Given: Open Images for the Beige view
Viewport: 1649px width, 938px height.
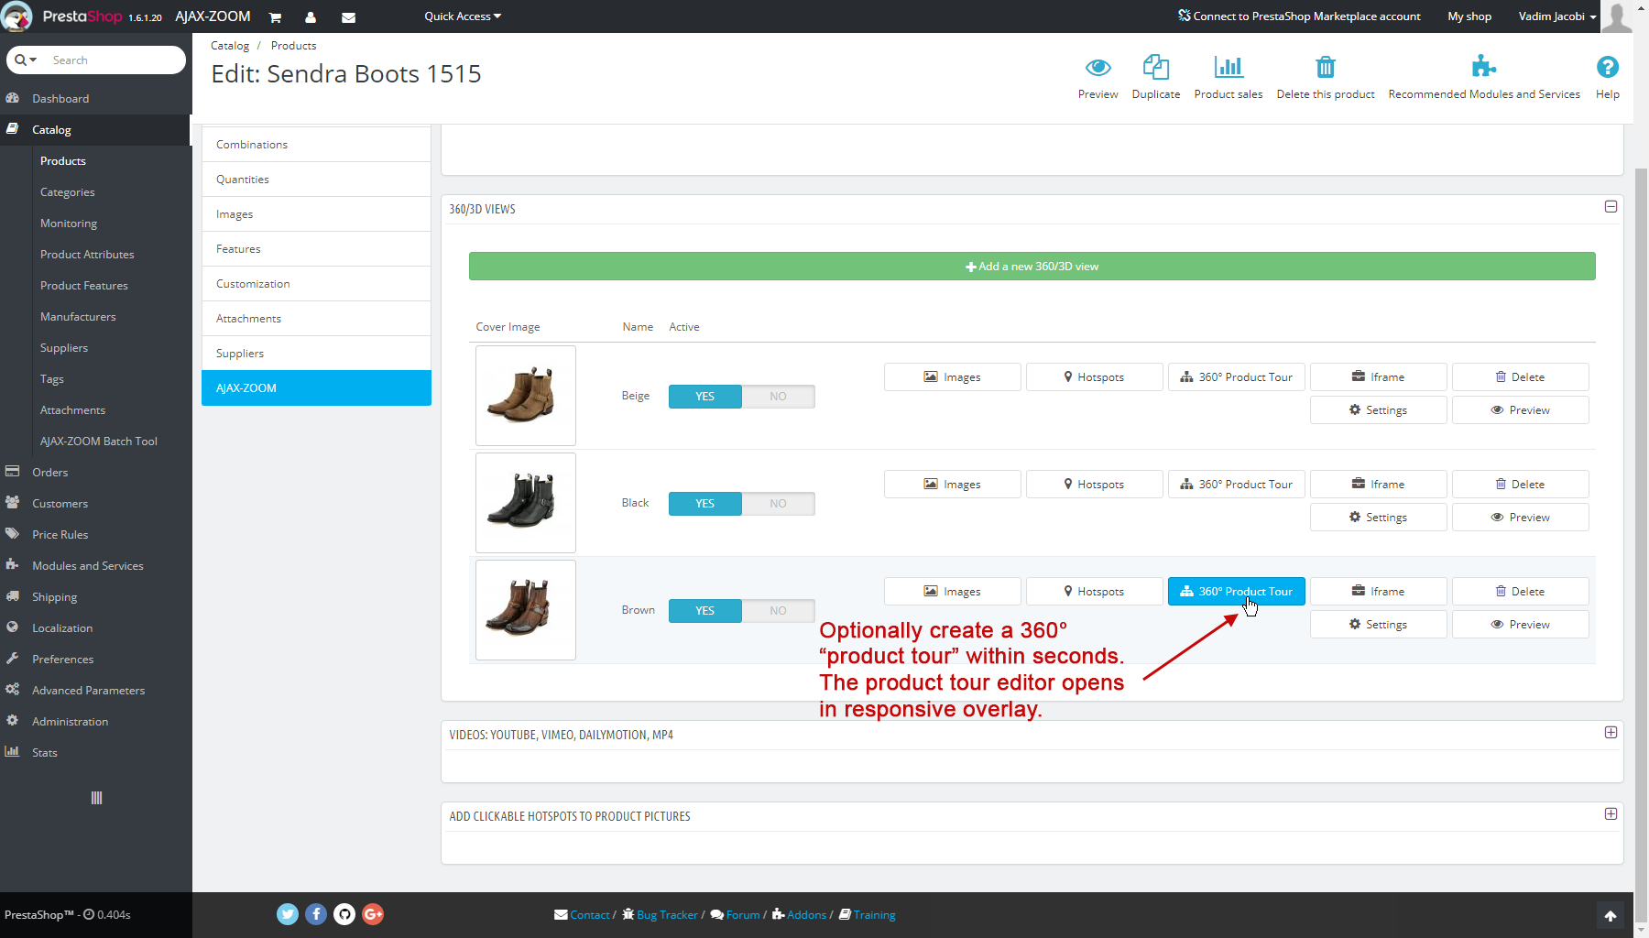Looking at the screenshot, I should point(952,377).
